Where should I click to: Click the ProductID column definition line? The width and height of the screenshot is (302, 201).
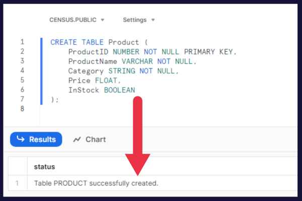pyautogui.click(x=152, y=52)
